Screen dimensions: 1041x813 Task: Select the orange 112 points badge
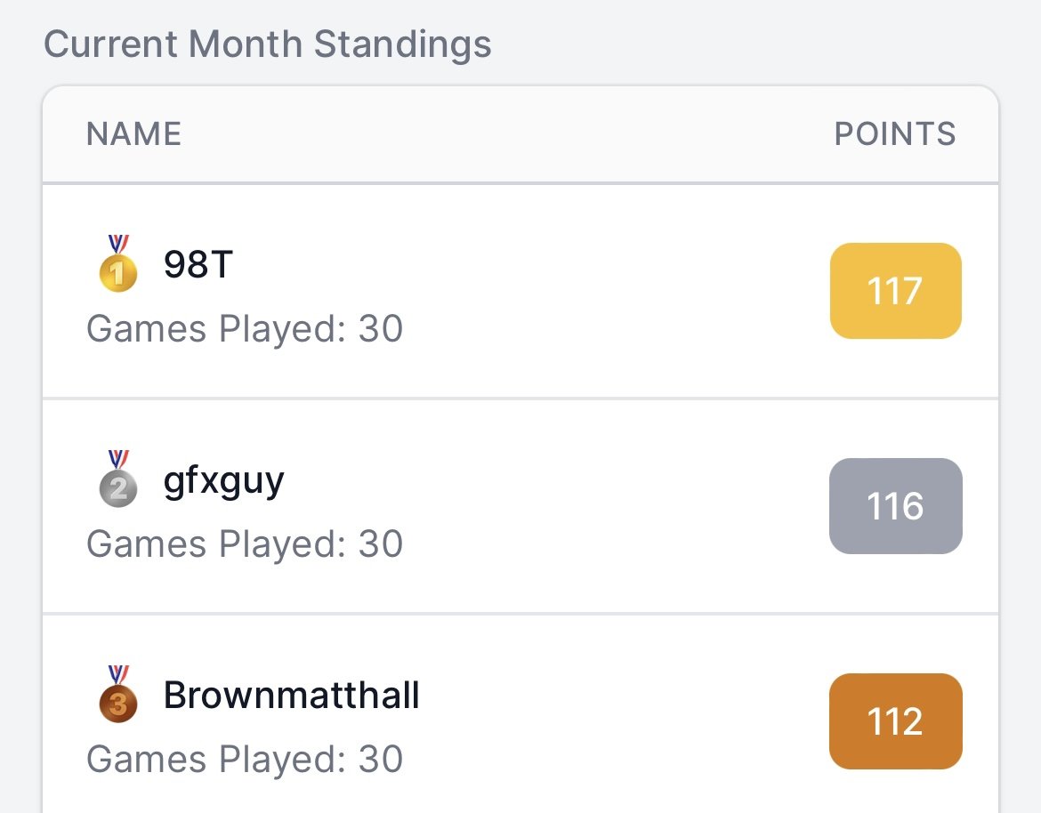[896, 721]
